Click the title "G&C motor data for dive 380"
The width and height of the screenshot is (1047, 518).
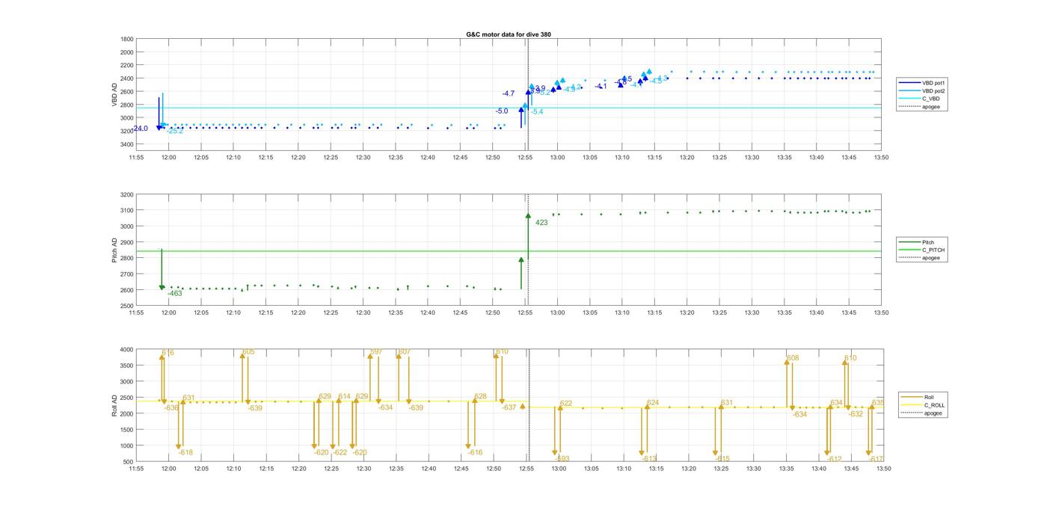point(509,35)
